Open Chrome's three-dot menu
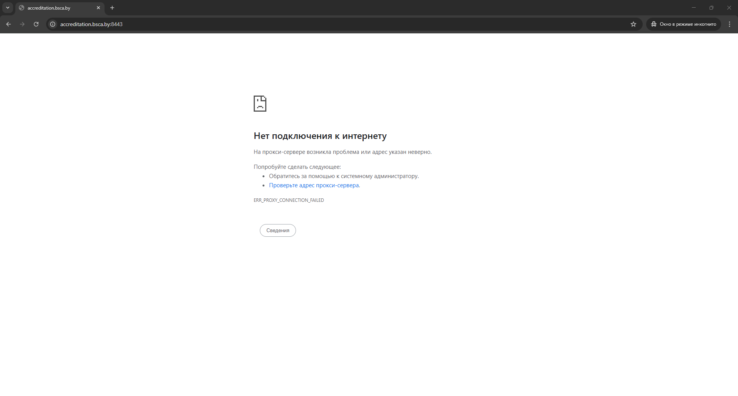The height and width of the screenshot is (396, 738). (730, 24)
